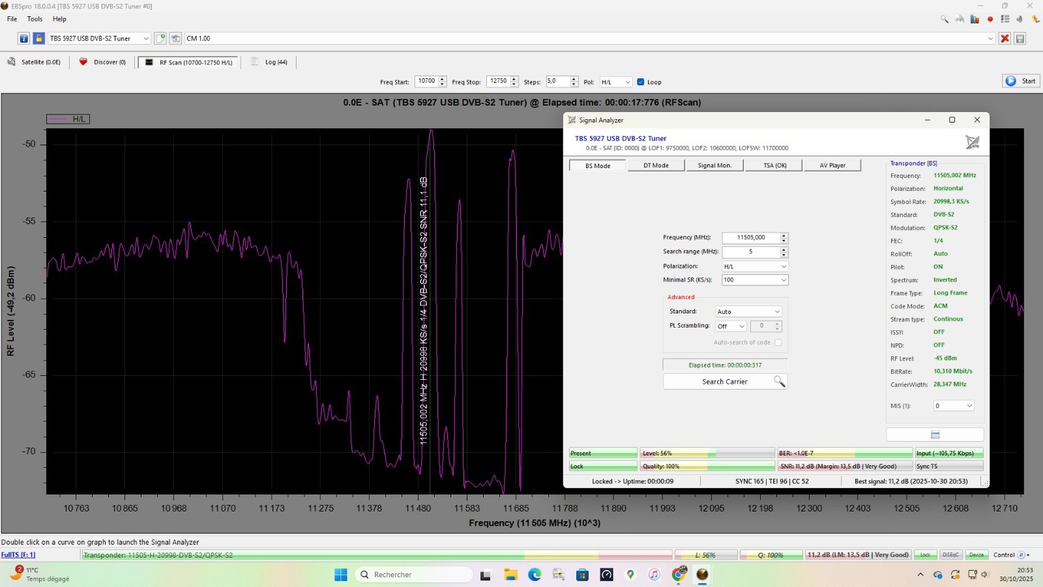
Task: Enable the Auto-search of code checkbox
Action: pos(778,343)
